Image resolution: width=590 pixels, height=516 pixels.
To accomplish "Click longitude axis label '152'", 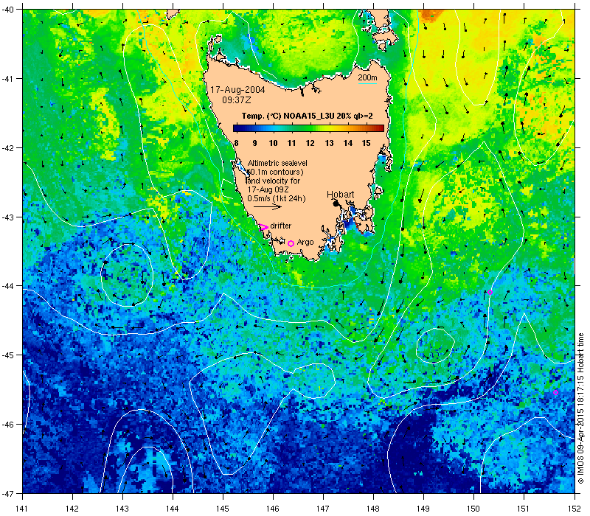I will tap(575, 509).
